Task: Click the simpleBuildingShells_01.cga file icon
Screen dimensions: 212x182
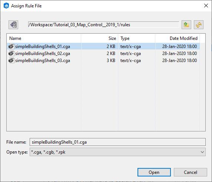Action: [x=11, y=47]
